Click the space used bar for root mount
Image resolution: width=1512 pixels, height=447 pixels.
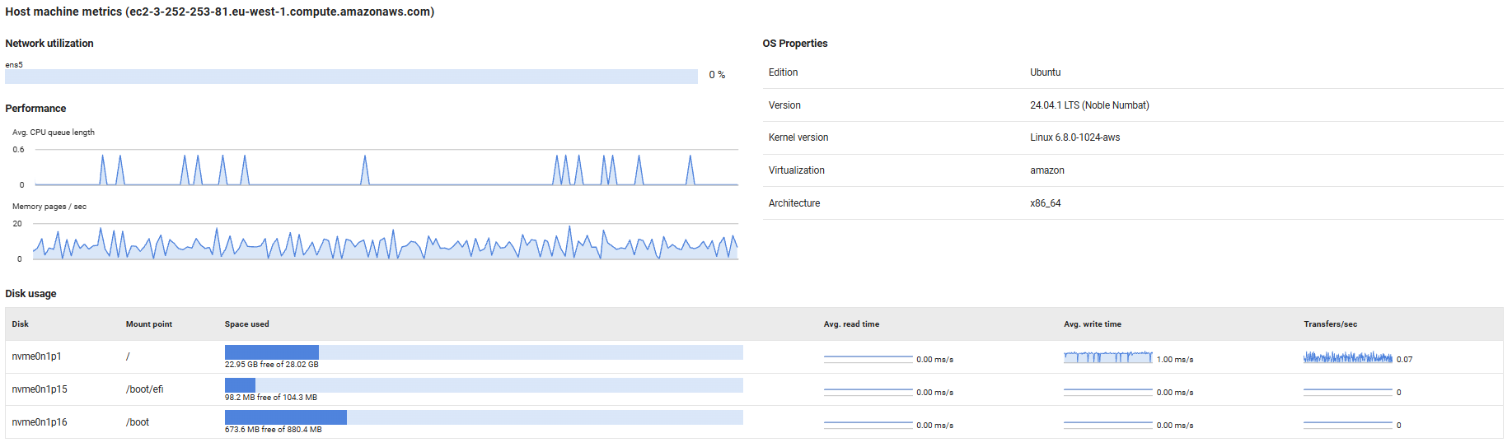(484, 352)
